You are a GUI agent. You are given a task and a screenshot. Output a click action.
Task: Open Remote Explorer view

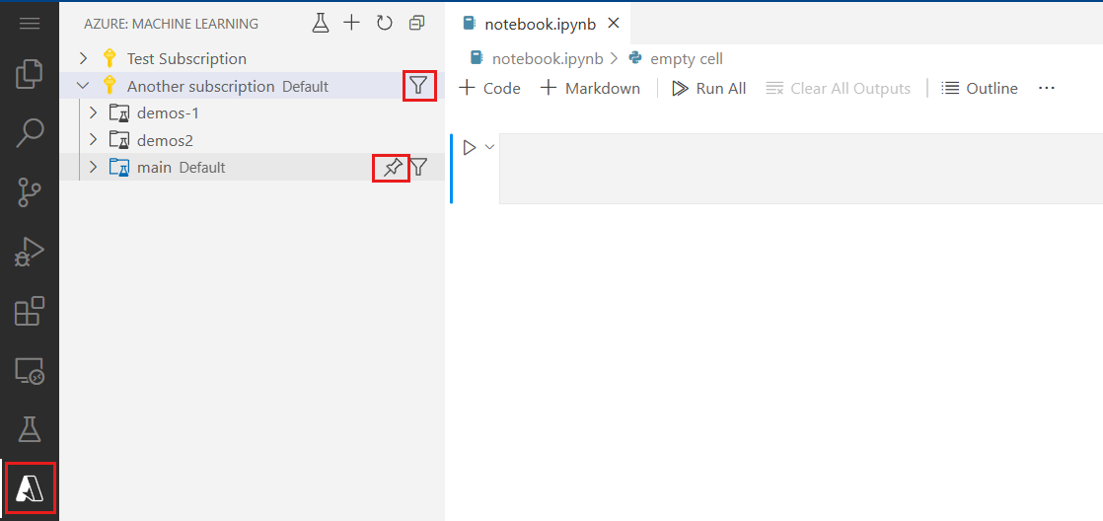point(29,370)
